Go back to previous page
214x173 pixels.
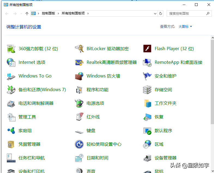coord(7,14)
